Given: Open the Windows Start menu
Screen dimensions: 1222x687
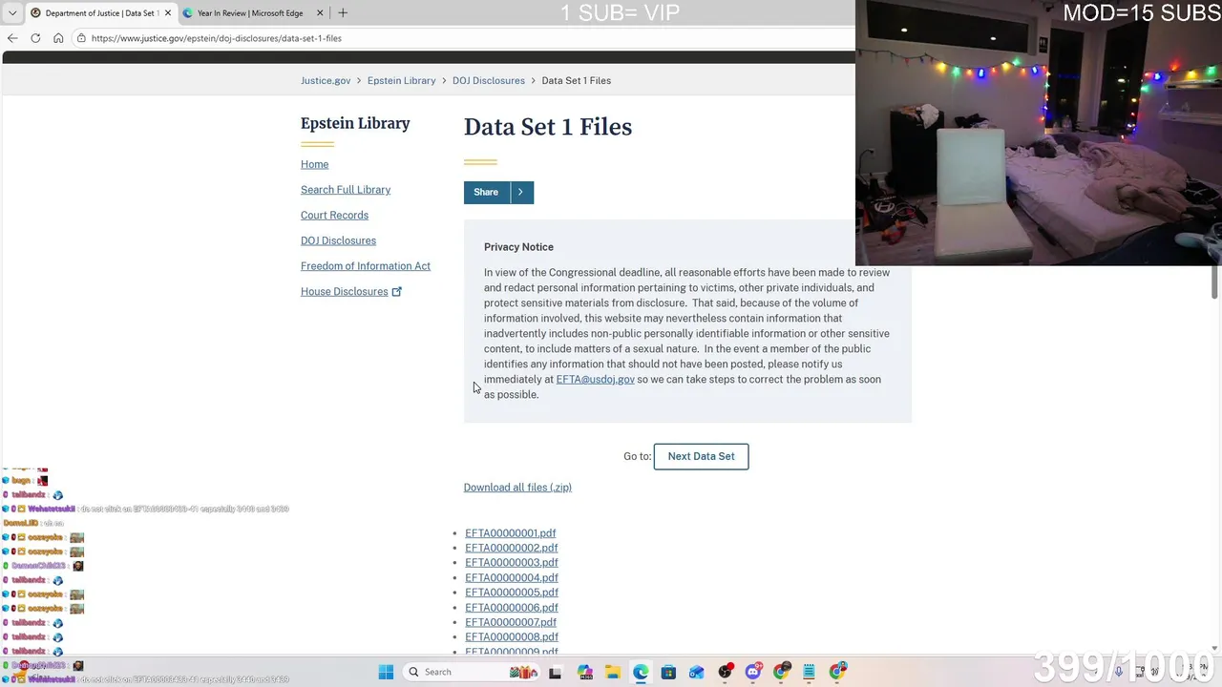Looking at the screenshot, I should pos(386,672).
